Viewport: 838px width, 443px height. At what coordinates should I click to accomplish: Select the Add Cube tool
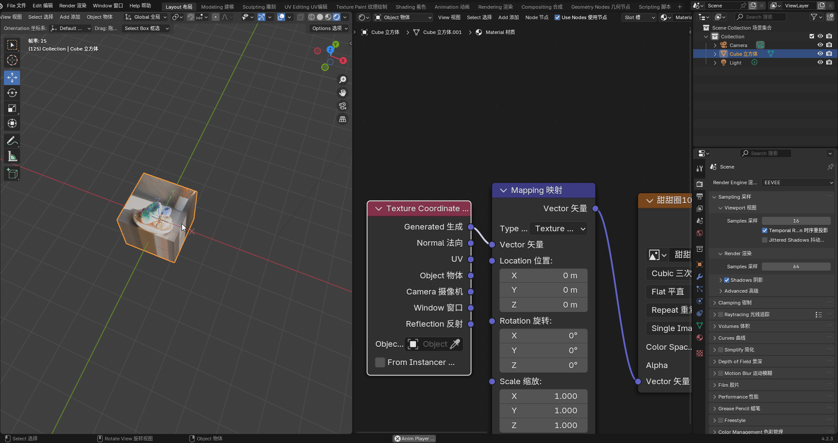click(12, 174)
